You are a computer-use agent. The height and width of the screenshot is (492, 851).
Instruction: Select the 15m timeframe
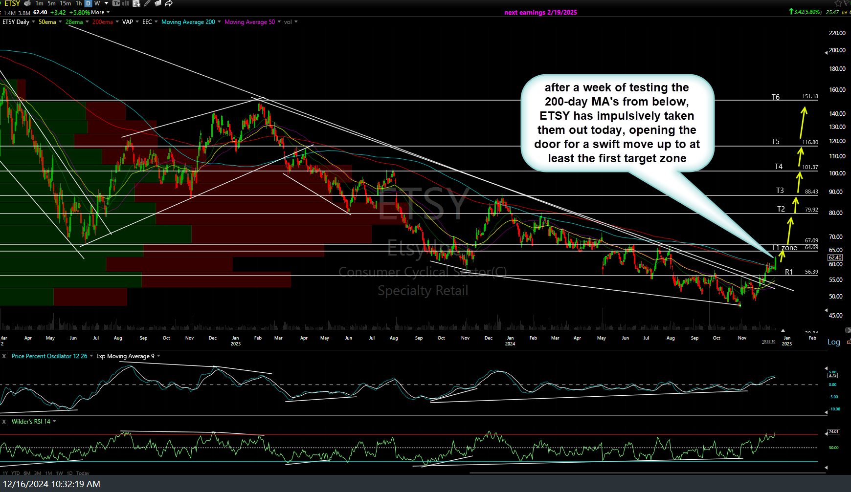(65, 3)
